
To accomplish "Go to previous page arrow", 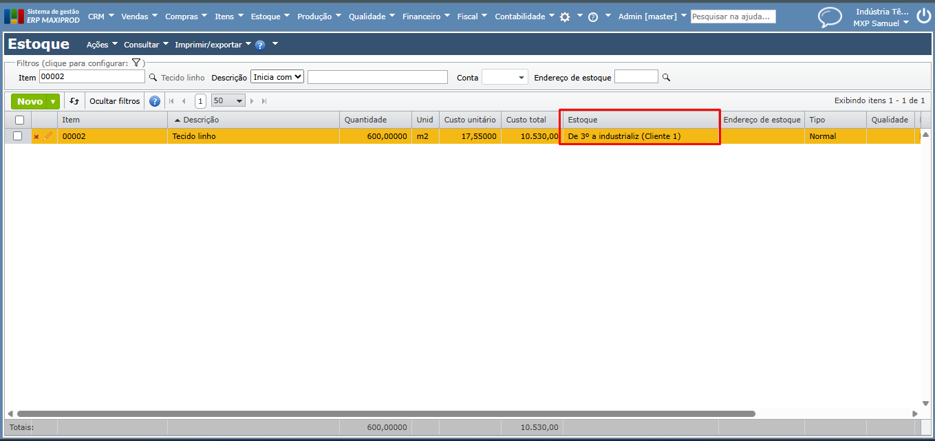I will click(x=184, y=101).
